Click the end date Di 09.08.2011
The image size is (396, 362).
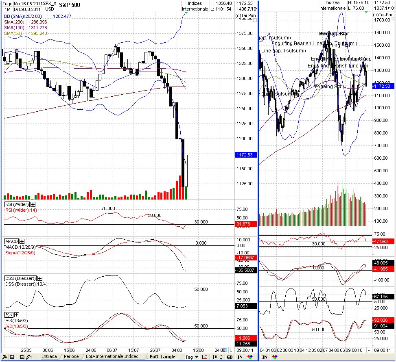coord(27,9)
